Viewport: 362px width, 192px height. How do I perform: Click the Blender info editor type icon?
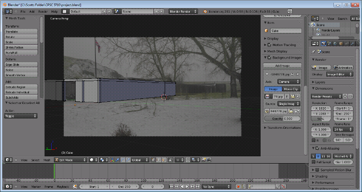(9, 11)
